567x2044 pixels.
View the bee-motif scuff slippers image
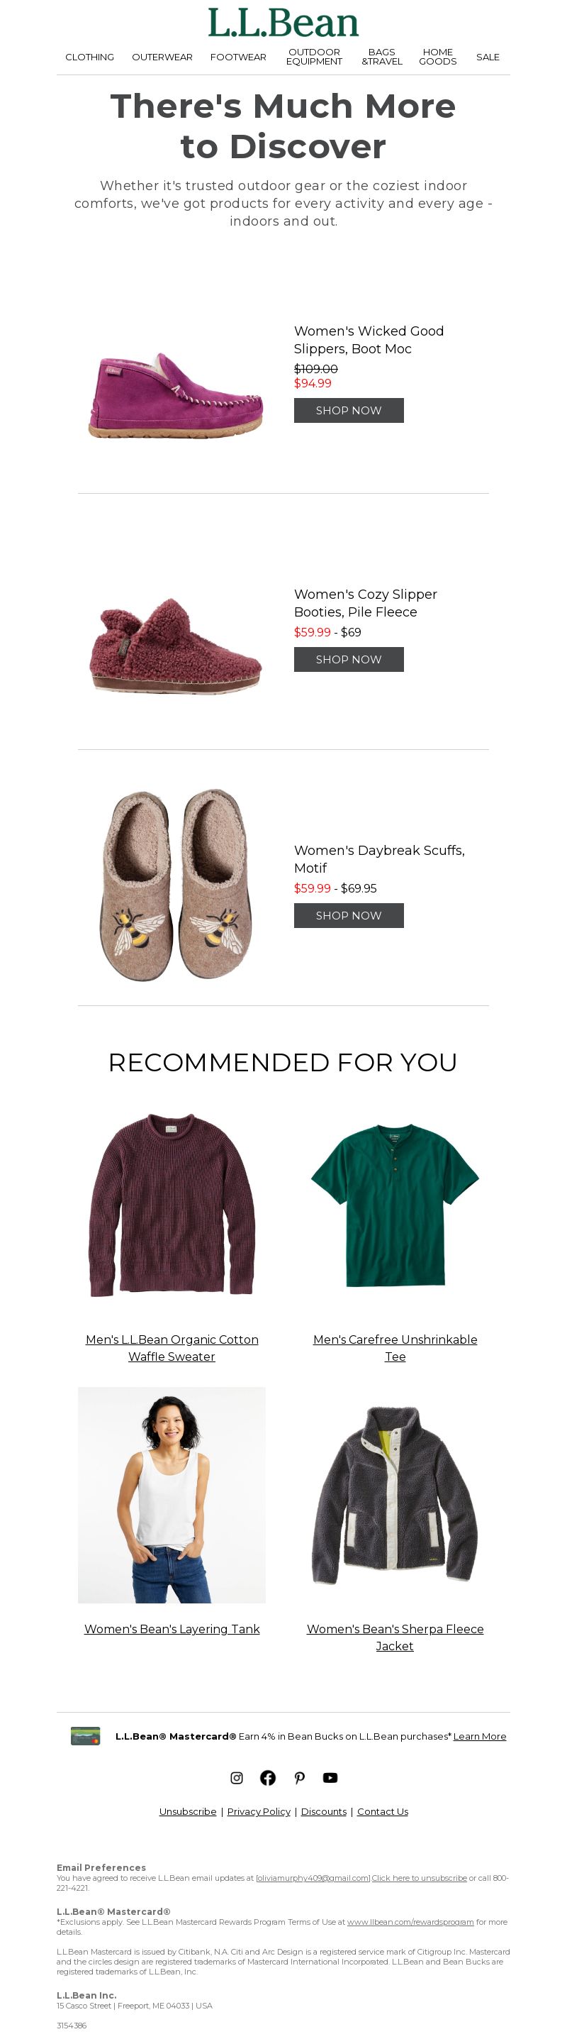(x=174, y=885)
